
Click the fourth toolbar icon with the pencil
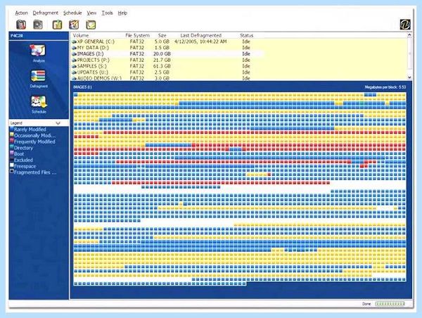point(74,25)
